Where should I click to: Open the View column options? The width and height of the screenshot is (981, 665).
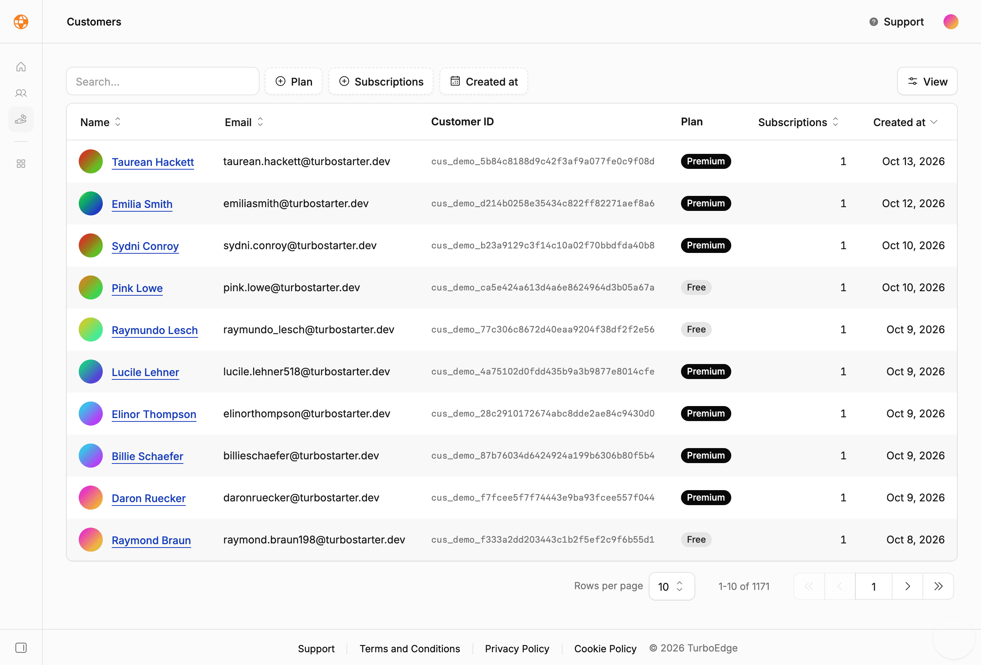coord(927,81)
